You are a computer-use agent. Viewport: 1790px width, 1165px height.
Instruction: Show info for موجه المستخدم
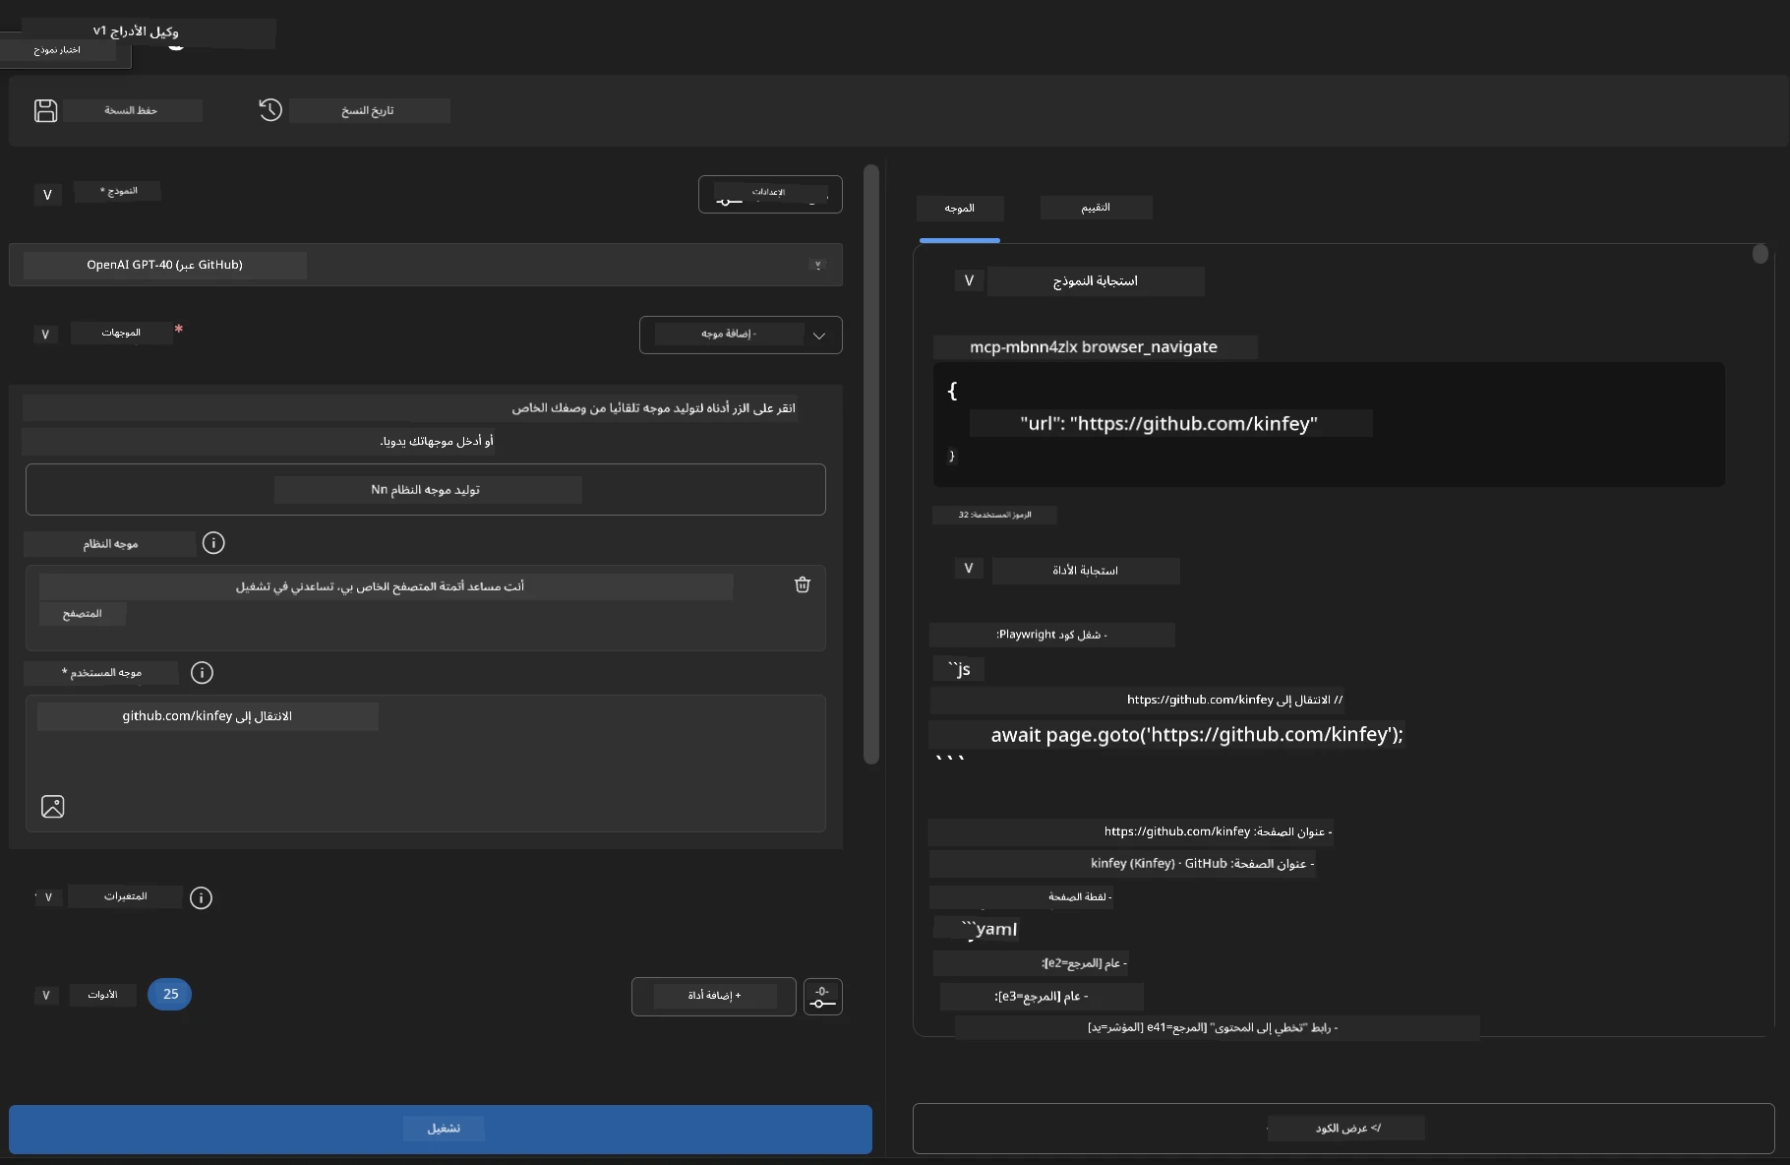[x=202, y=673]
